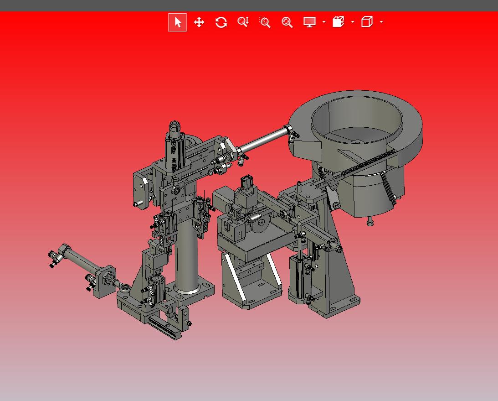Select the Rotate view tool
This screenshot has height=401, width=498.
tap(221, 22)
